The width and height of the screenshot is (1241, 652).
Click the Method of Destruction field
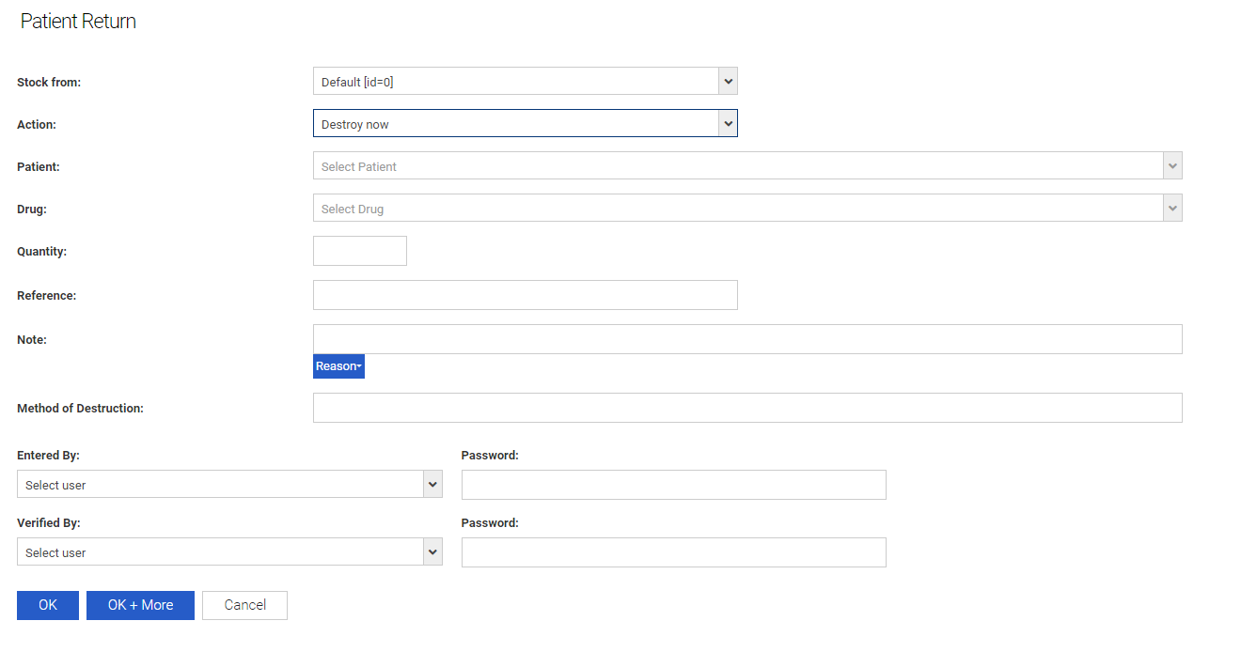click(746, 408)
